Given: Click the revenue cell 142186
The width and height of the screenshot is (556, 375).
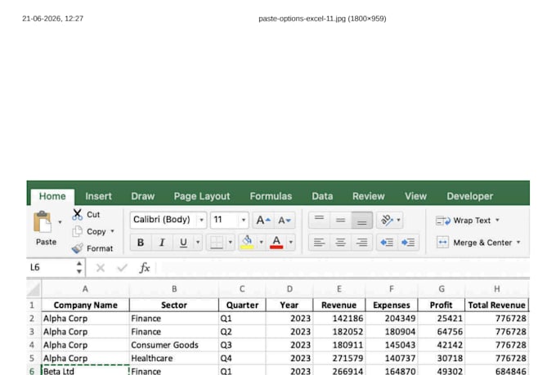Looking at the screenshot, I should (339, 319).
